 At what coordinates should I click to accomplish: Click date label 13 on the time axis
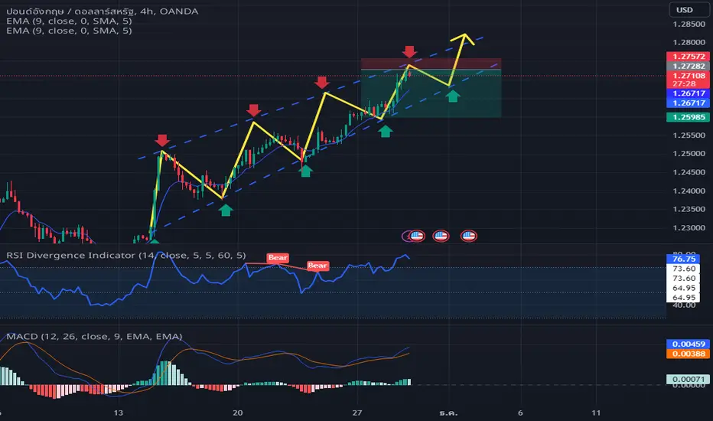coord(119,413)
